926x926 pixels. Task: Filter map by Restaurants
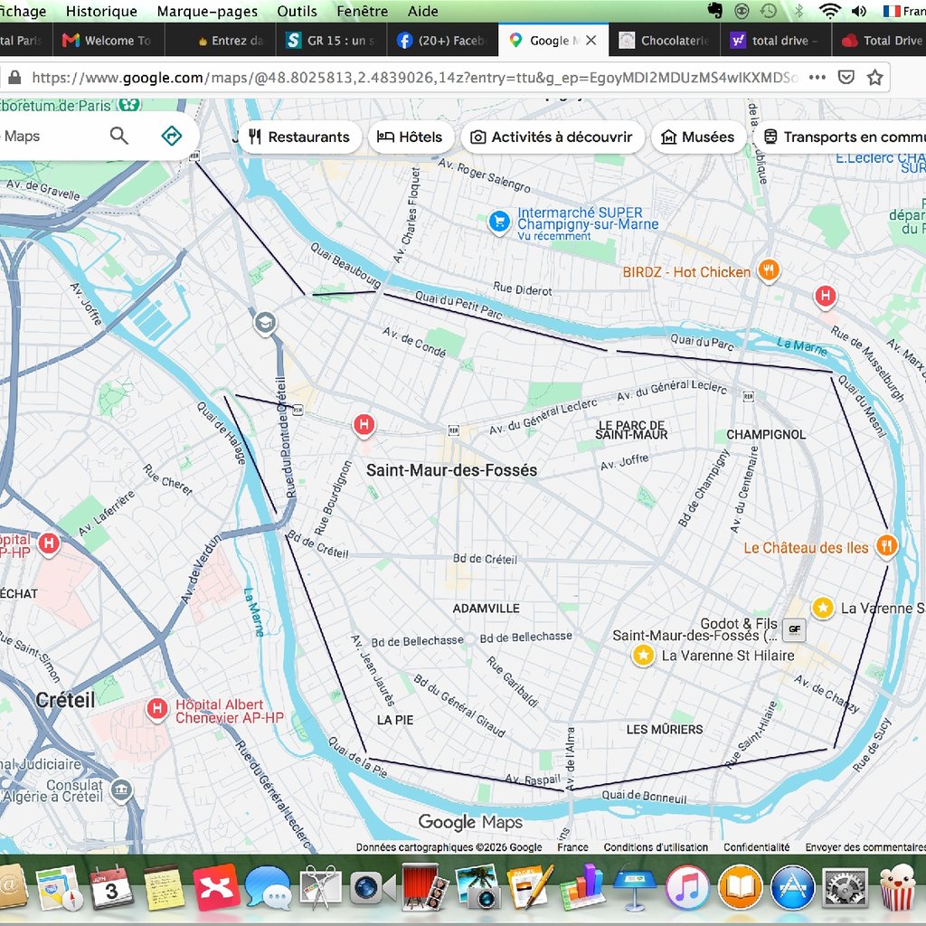click(299, 137)
